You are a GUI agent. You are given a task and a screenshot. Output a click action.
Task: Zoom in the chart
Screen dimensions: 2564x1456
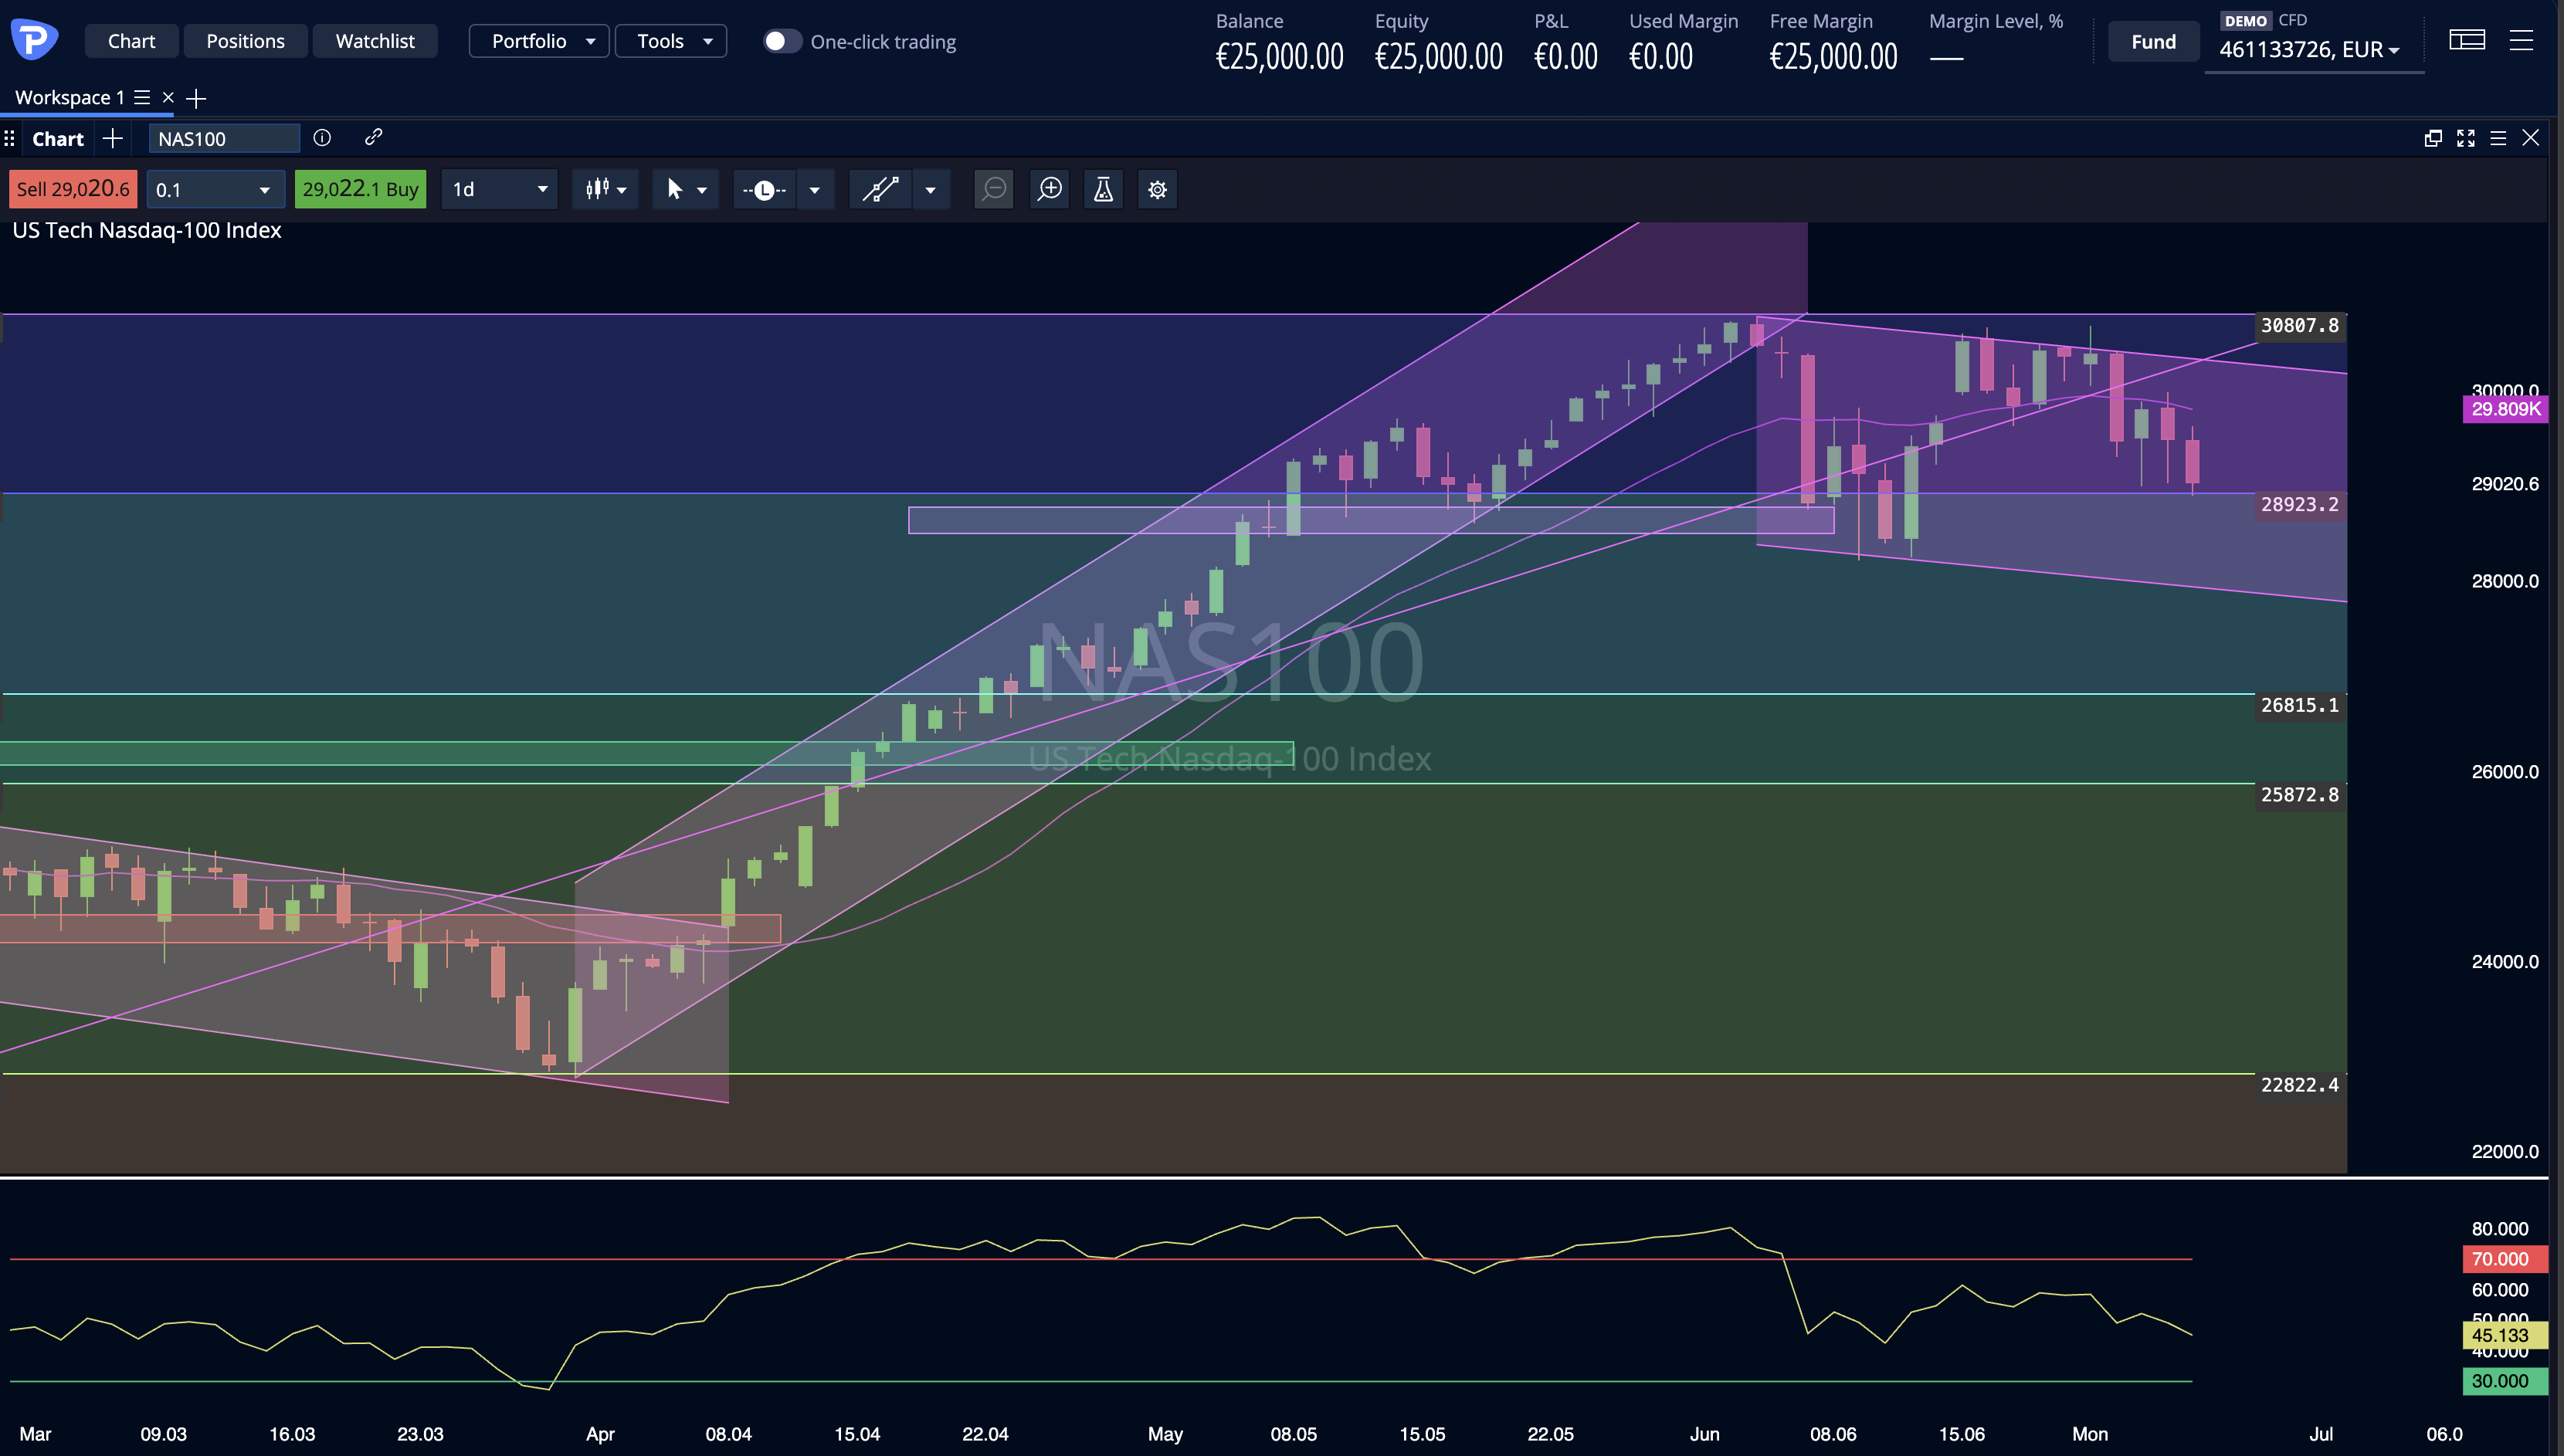[x=1050, y=189]
